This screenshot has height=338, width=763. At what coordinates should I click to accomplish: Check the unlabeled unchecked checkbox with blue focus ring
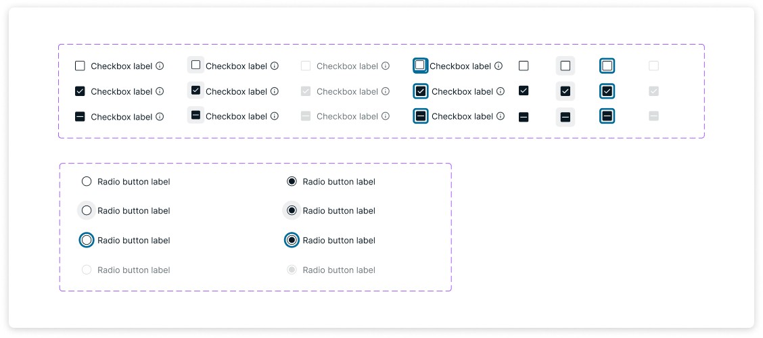tap(607, 66)
